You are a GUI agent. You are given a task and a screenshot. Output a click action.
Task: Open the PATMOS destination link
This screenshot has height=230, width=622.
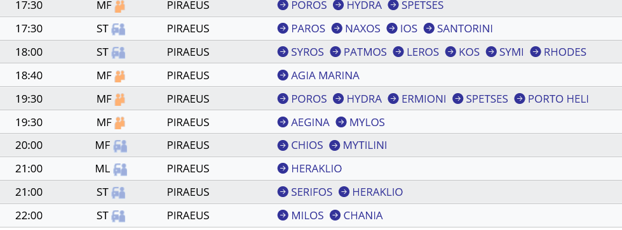tap(365, 52)
